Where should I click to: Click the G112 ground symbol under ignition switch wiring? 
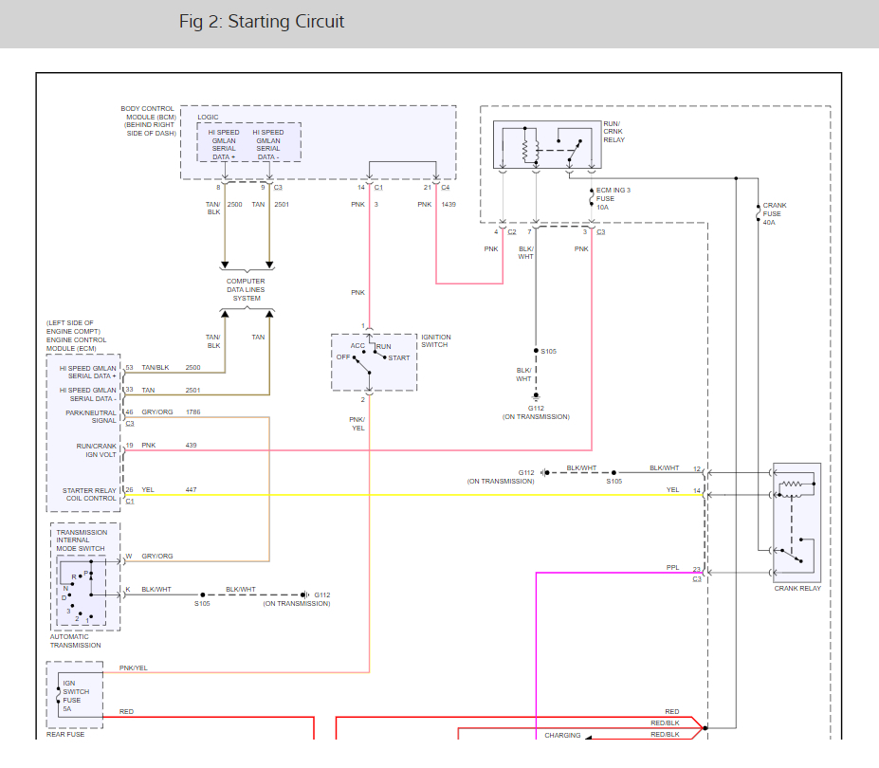pos(536,399)
